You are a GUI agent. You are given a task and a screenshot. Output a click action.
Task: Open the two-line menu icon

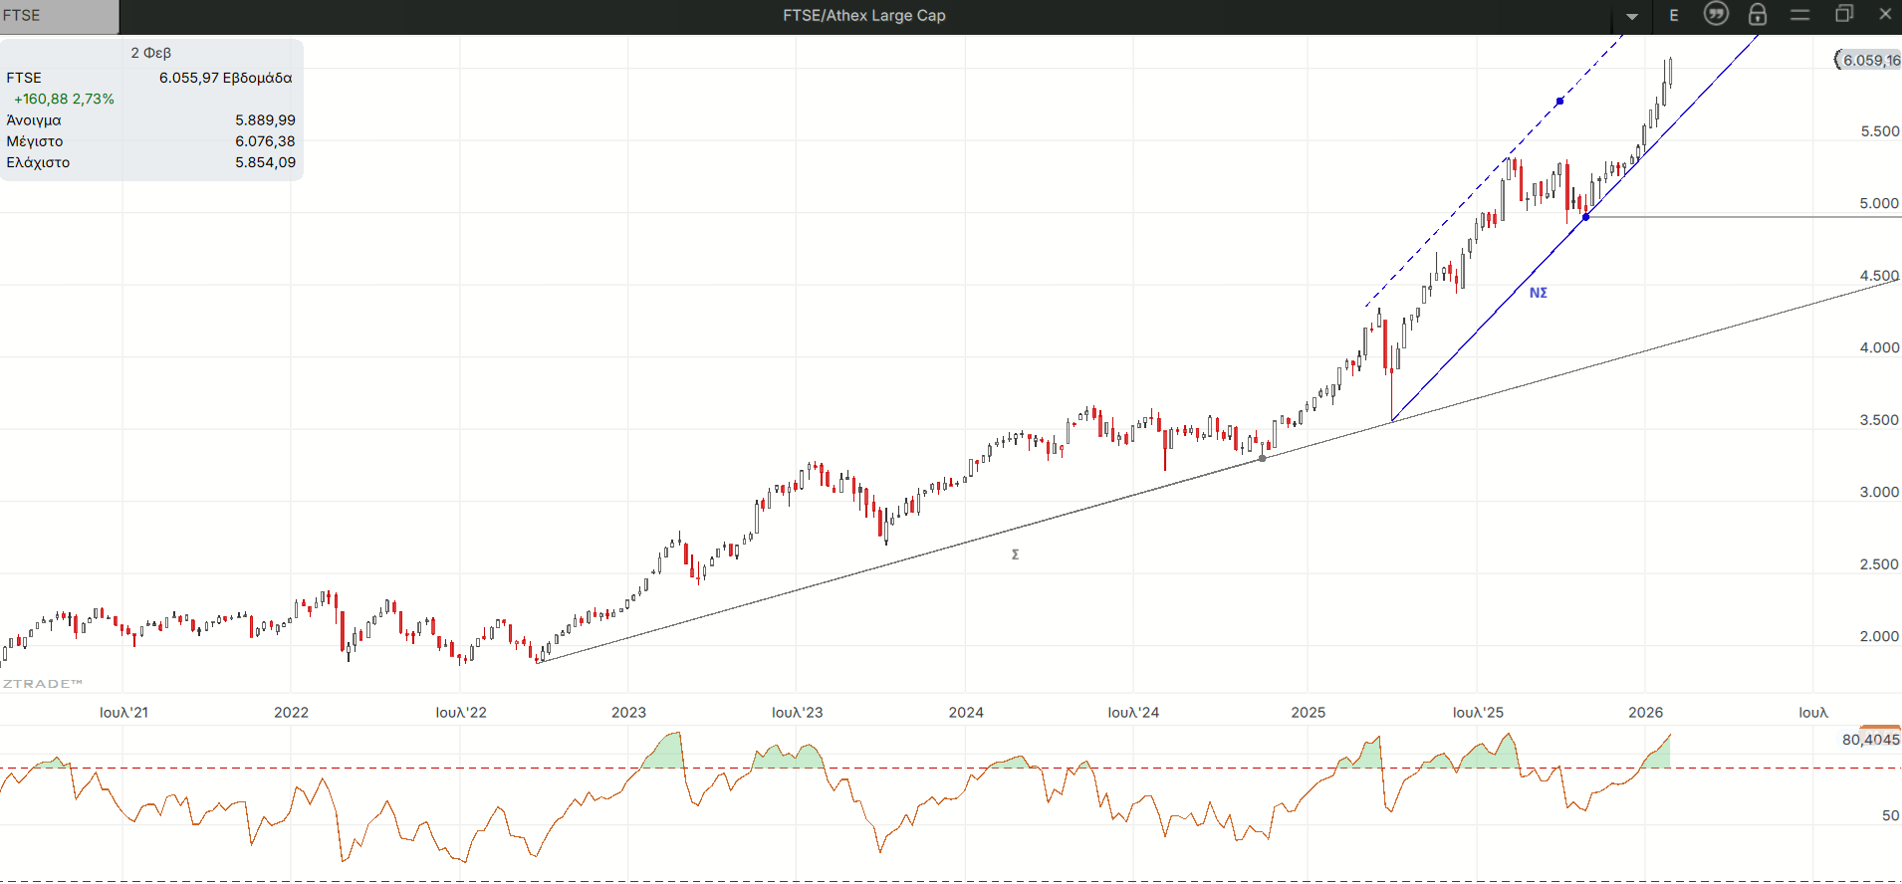[1799, 14]
